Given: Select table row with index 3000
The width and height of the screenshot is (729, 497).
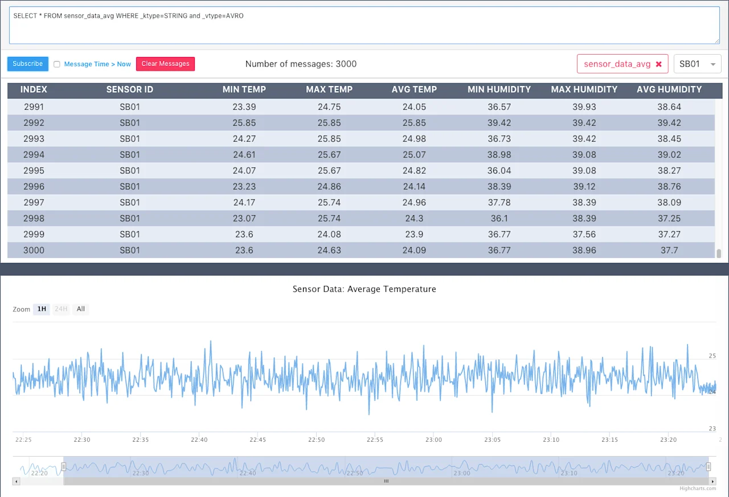Looking at the screenshot, I should (361, 250).
